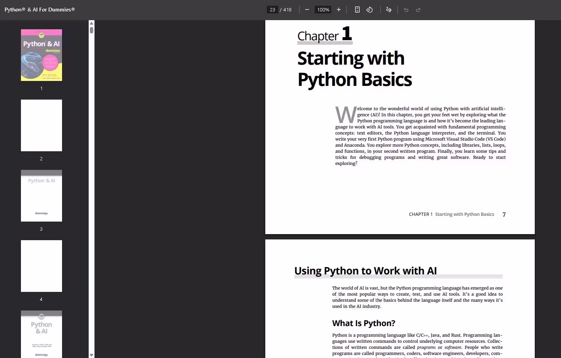561x358 pixels.
Task: Click the document title Python & AI For Dummies
Action: pyautogui.click(x=40, y=10)
